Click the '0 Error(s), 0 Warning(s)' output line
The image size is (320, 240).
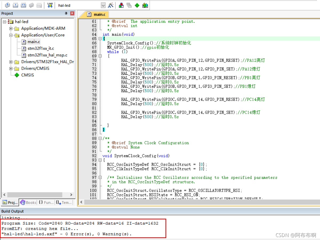coord(67,234)
